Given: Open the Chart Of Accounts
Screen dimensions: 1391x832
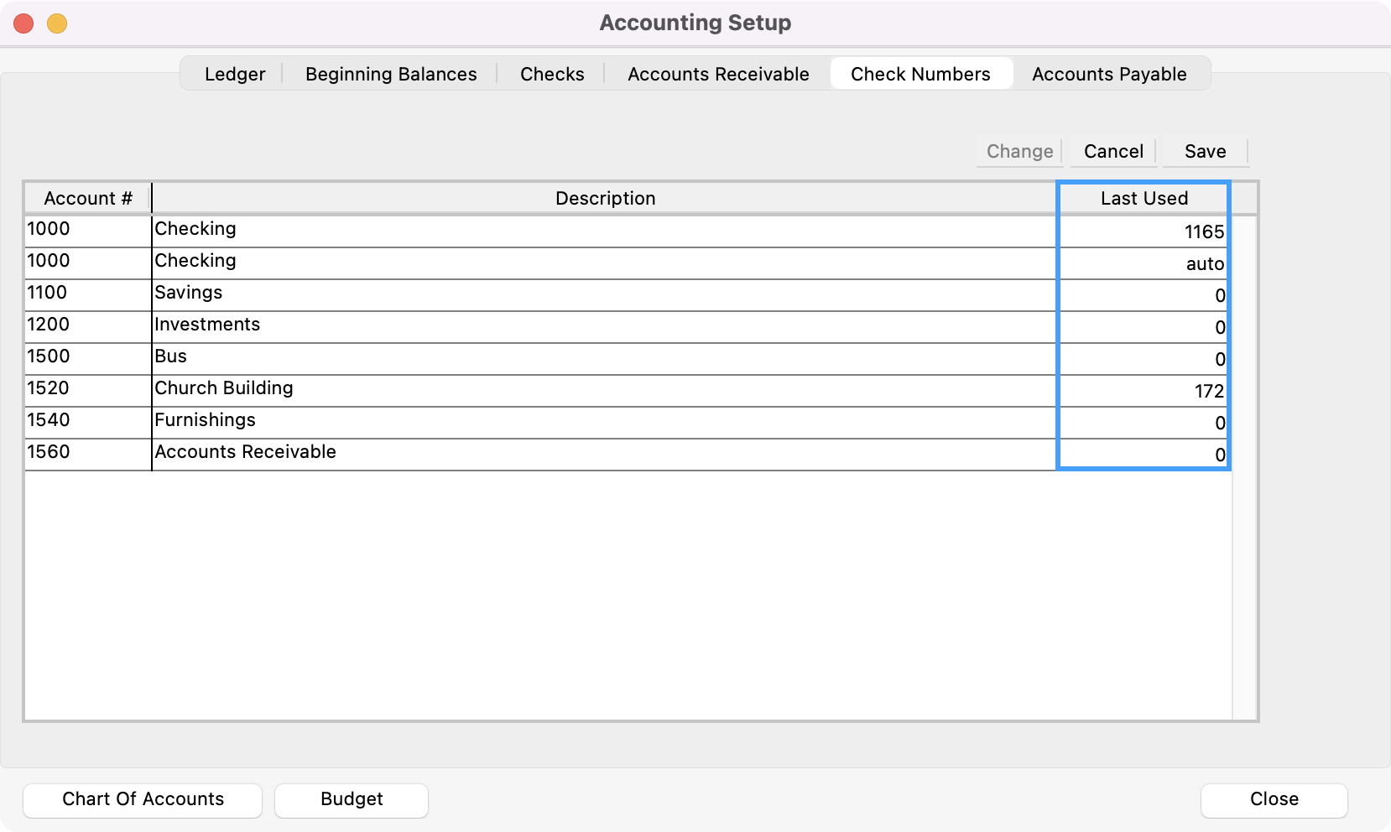Looking at the screenshot, I should pos(143,799).
